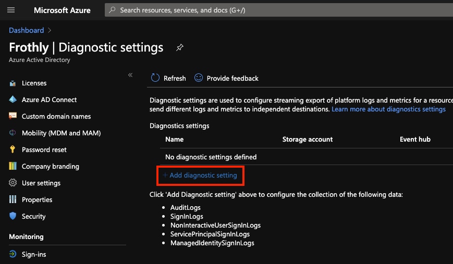453x264 pixels.
Task: Click the Microsoft Azure home title
Action: pyautogui.click(x=62, y=10)
